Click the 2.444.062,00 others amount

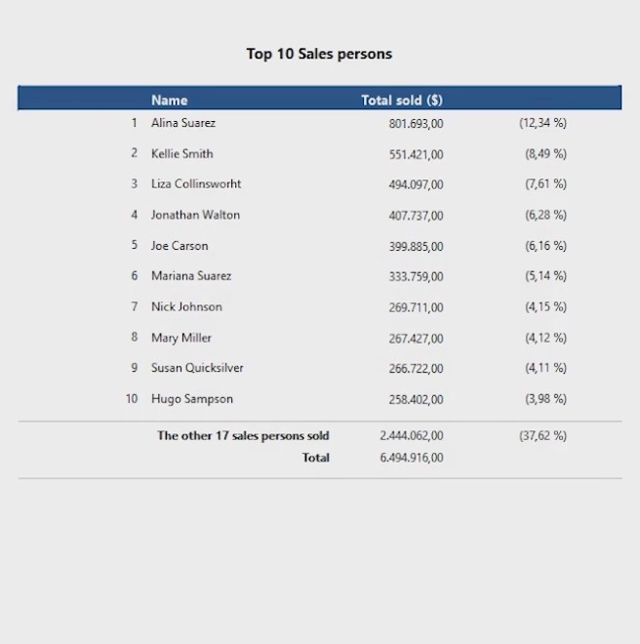[x=411, y=436]
